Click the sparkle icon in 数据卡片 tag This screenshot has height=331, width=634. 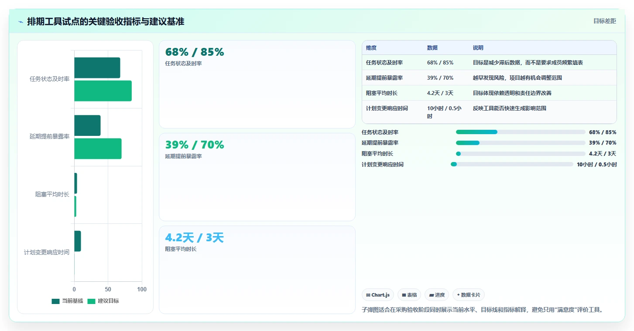(x=458, y=295)
